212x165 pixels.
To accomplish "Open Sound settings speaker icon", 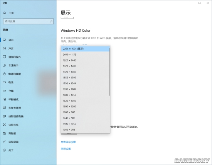I will coord(4,48).
